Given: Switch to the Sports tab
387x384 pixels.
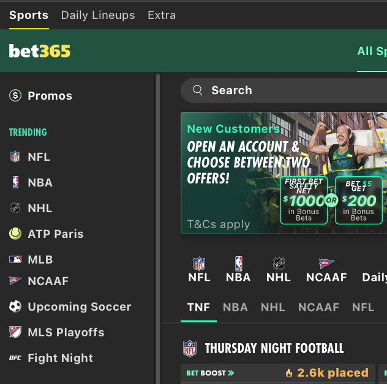Looking at the screenshot, I should tap(29, 15).
